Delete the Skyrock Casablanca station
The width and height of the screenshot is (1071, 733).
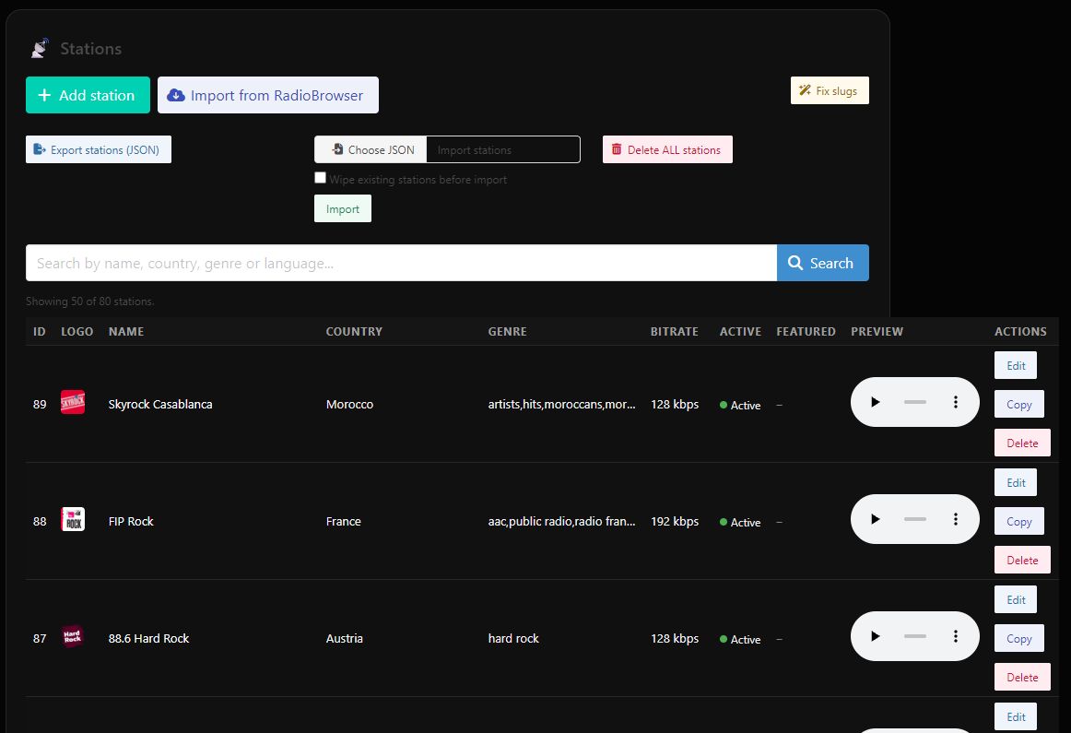[x=1022, y=443]
